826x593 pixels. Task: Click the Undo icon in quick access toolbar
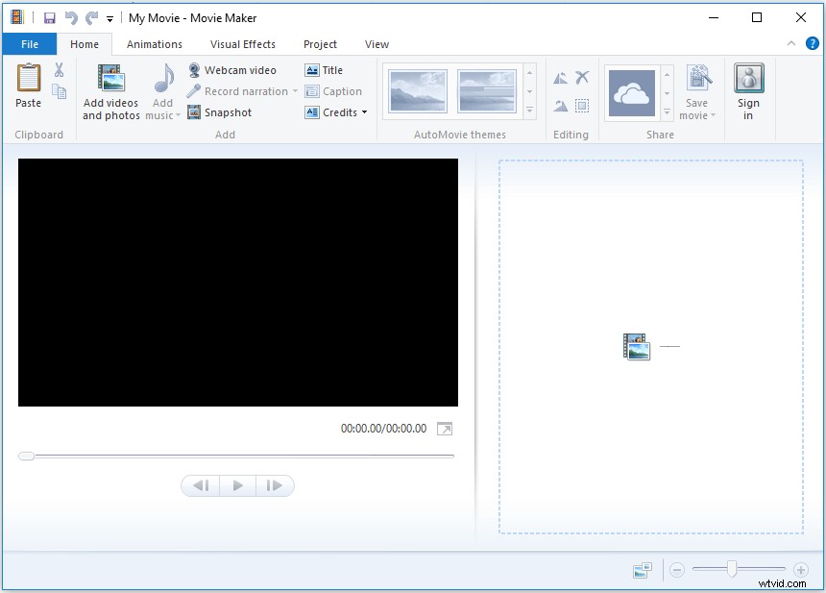click(x=70, y=16)
